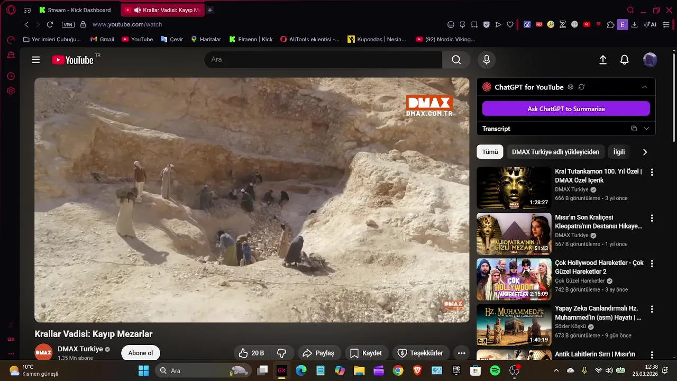
Task: Show more filter chips with right arrow
Action: coord(645,152)
